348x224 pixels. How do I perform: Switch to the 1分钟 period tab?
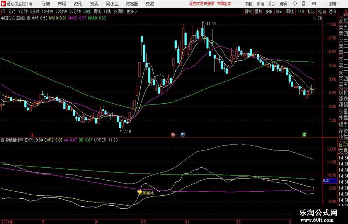pyautogui.click(x=23, y=11)
